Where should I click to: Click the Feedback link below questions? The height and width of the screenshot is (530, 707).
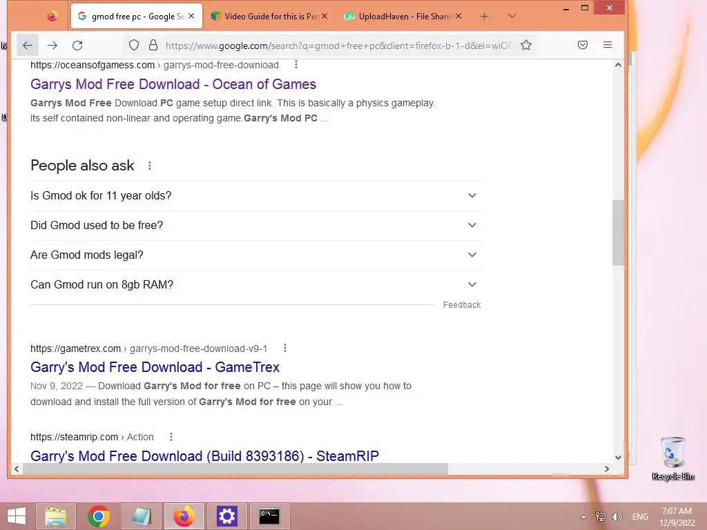click(x=462, y=304)
